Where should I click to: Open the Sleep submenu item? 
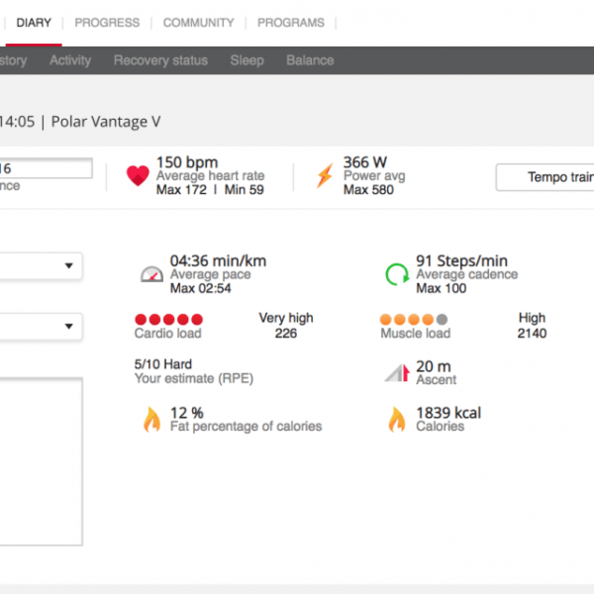tap(247, 60)
